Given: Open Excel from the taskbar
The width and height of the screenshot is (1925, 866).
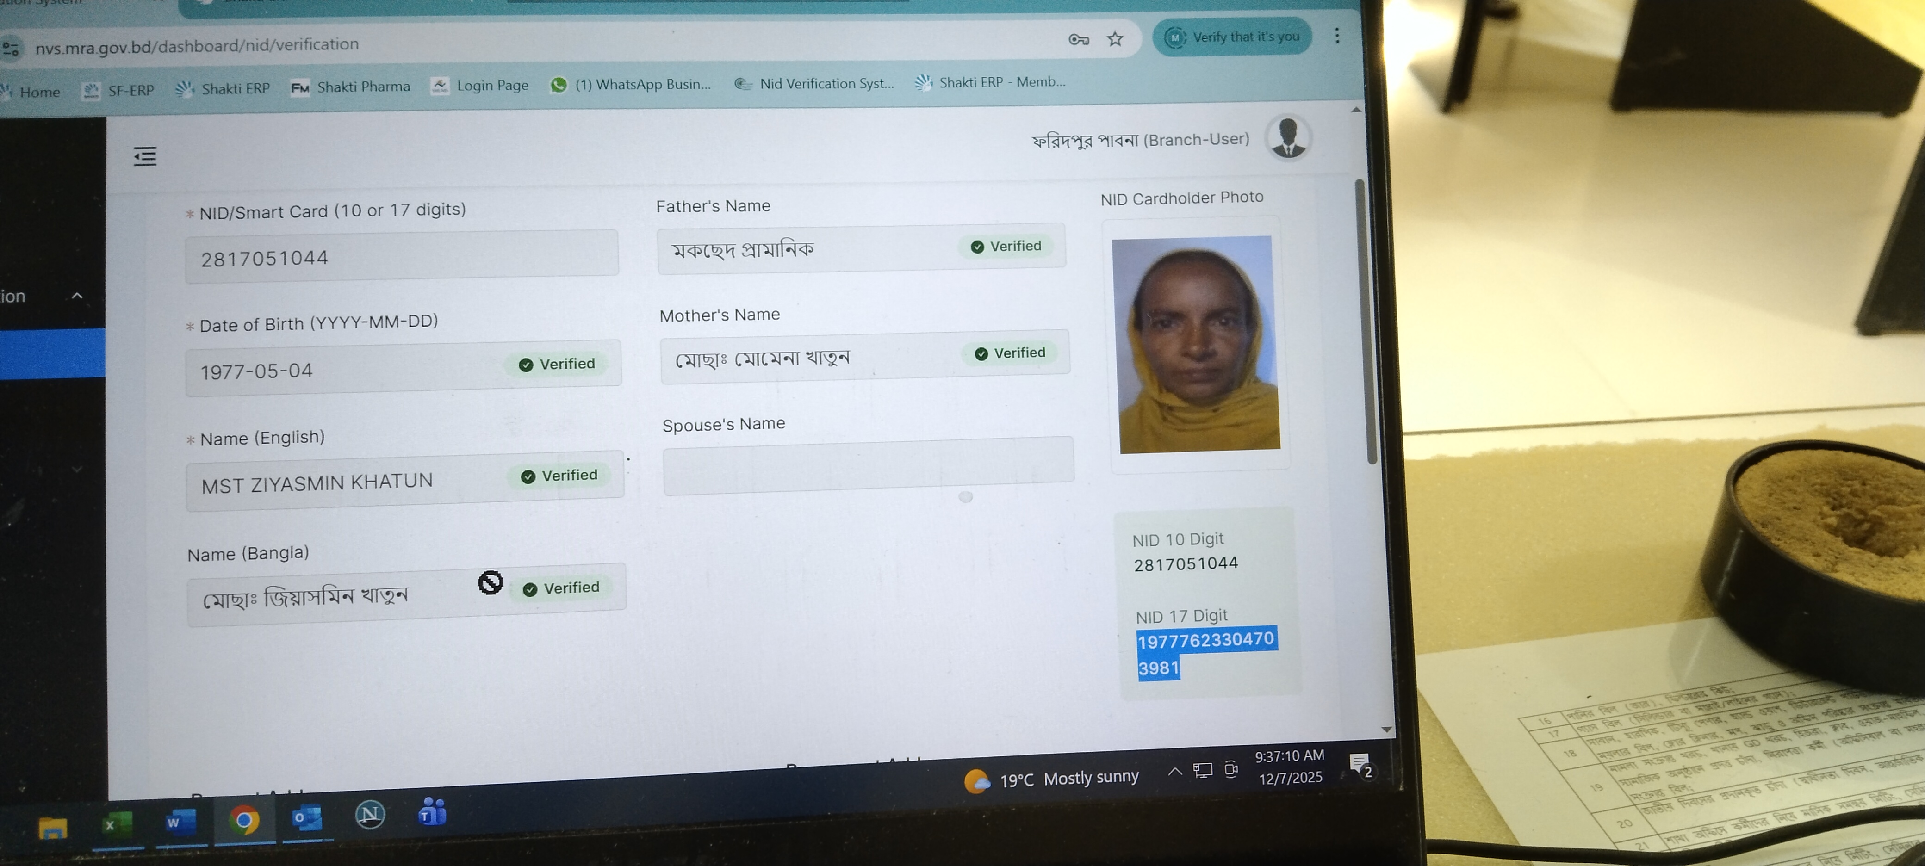Looking at the screenshot, I should point(118,824).
